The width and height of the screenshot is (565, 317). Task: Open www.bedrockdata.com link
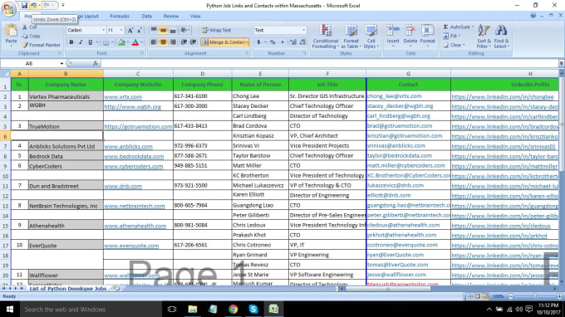(x=134, y=157)
